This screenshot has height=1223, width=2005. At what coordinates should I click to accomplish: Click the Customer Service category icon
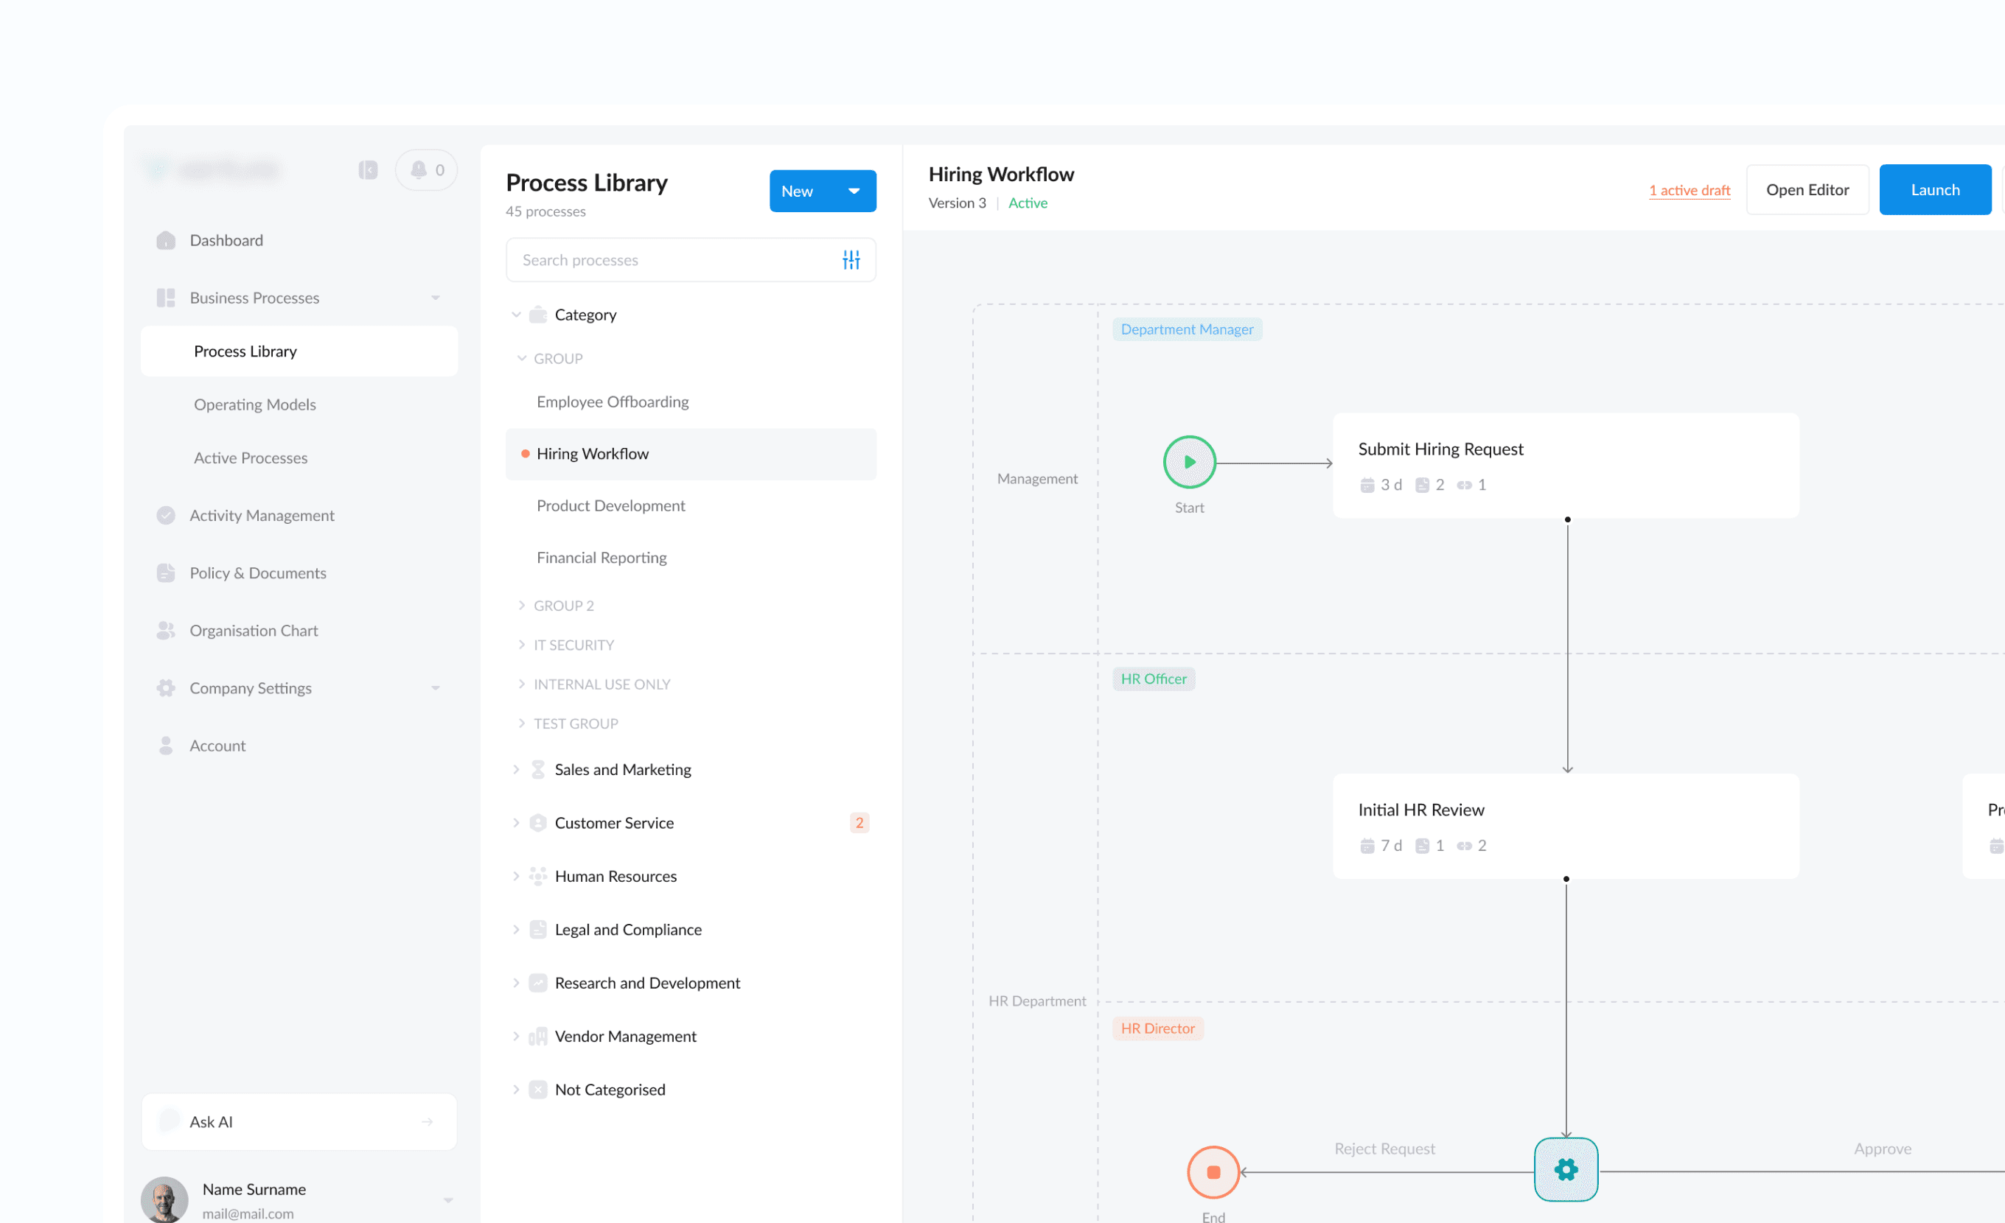click(x=538, y=823)
